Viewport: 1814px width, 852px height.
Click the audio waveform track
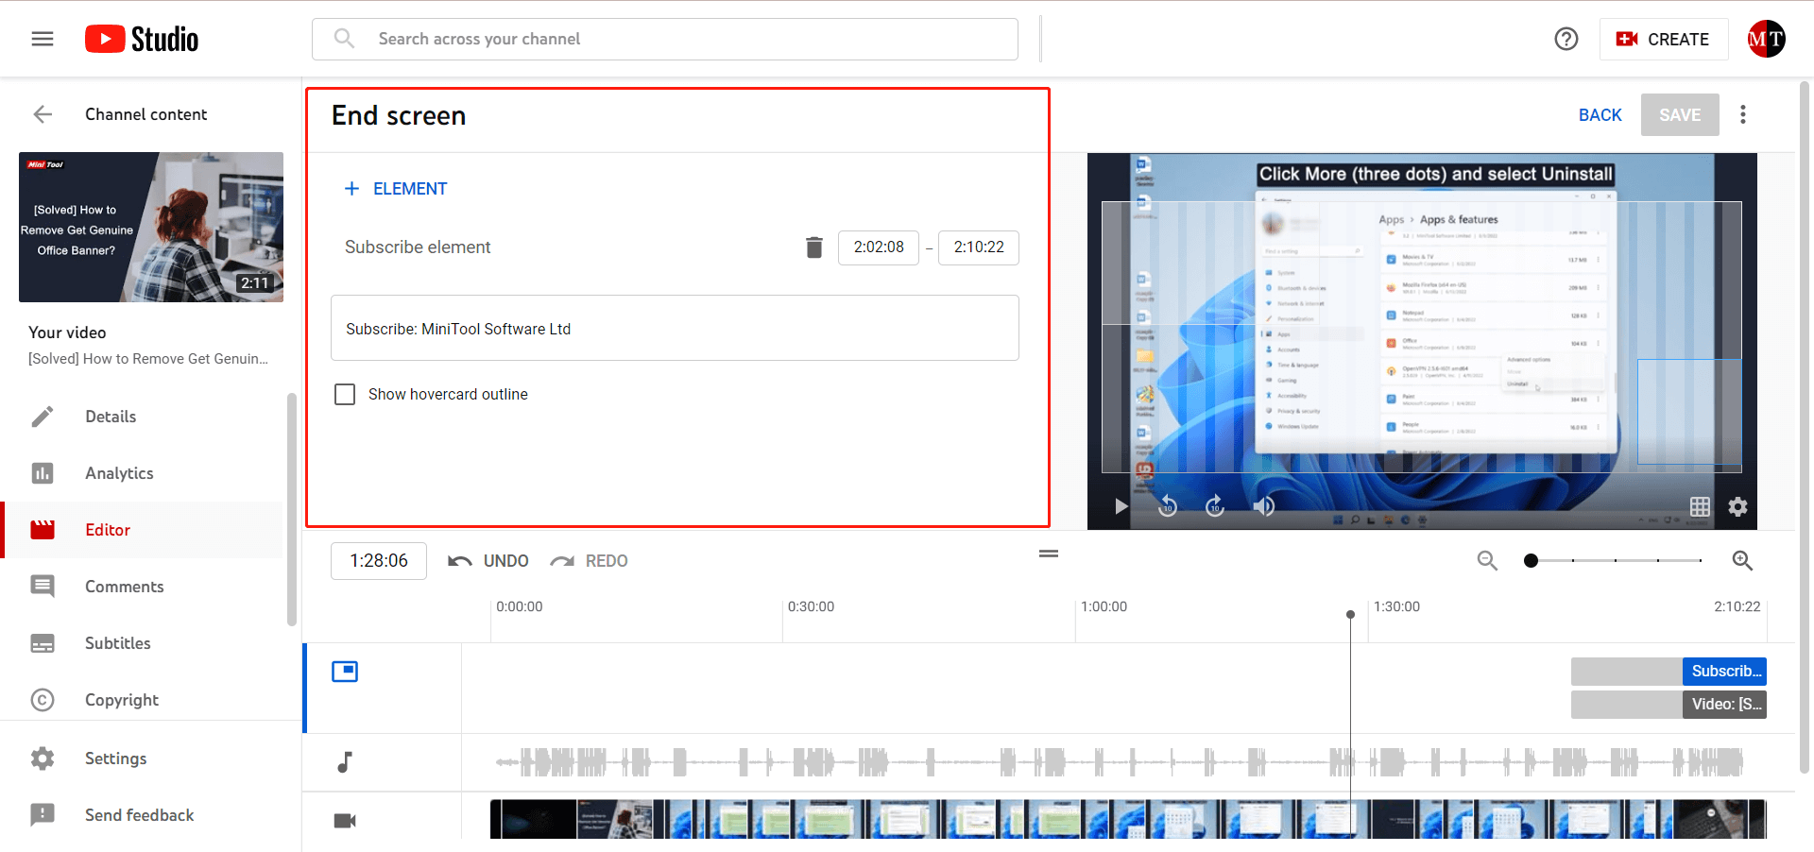[x=1119, y=761]
